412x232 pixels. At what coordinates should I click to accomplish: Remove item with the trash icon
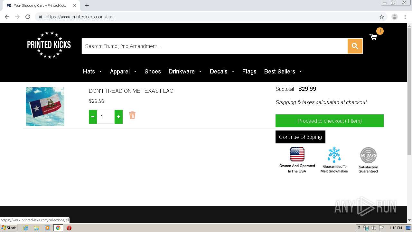(132, 115)
